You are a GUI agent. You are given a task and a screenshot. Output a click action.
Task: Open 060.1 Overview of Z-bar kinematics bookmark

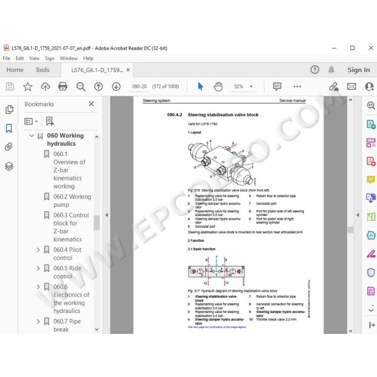(69, 170)
